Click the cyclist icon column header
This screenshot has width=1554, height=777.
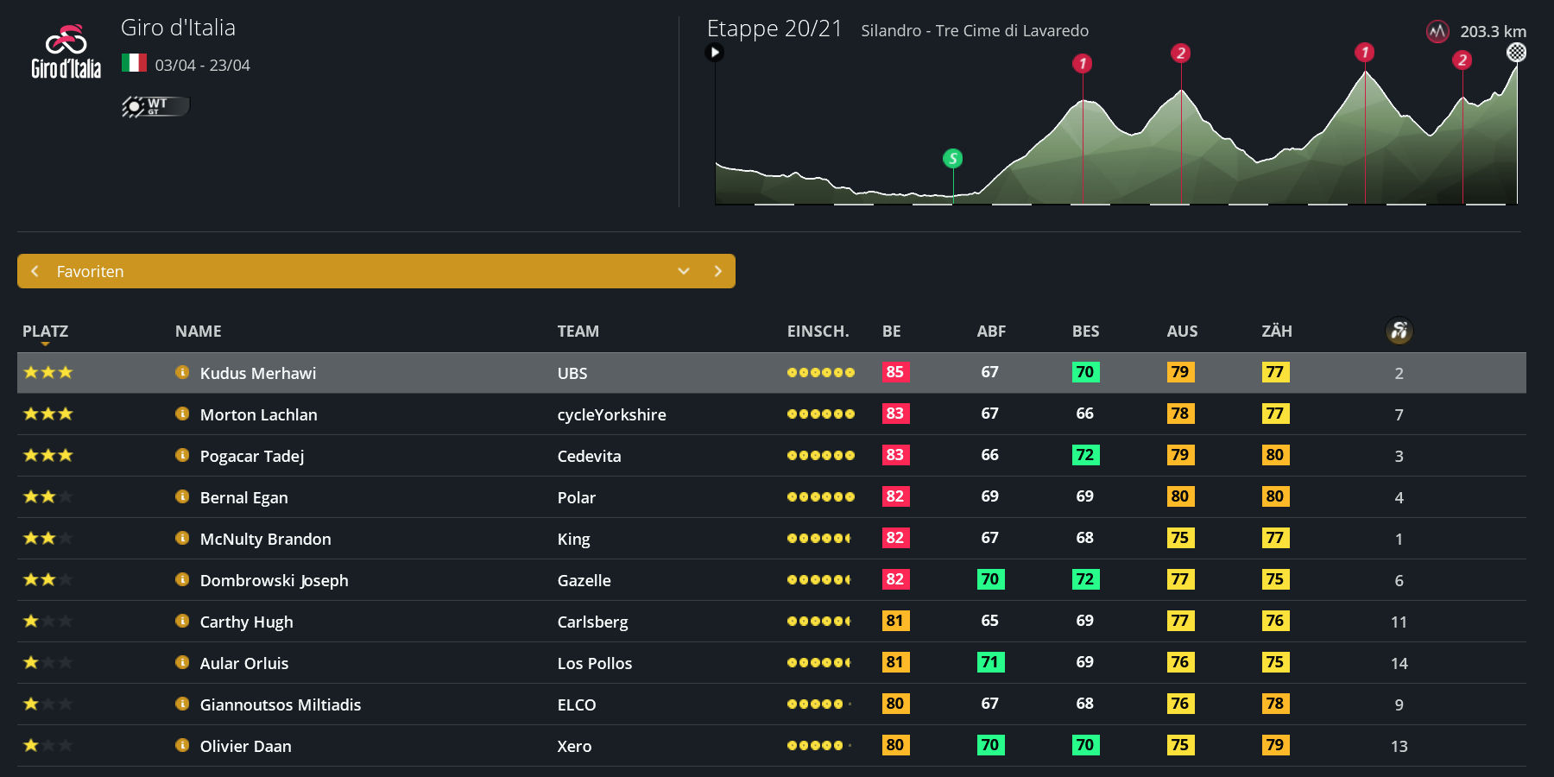[1399, 331]
